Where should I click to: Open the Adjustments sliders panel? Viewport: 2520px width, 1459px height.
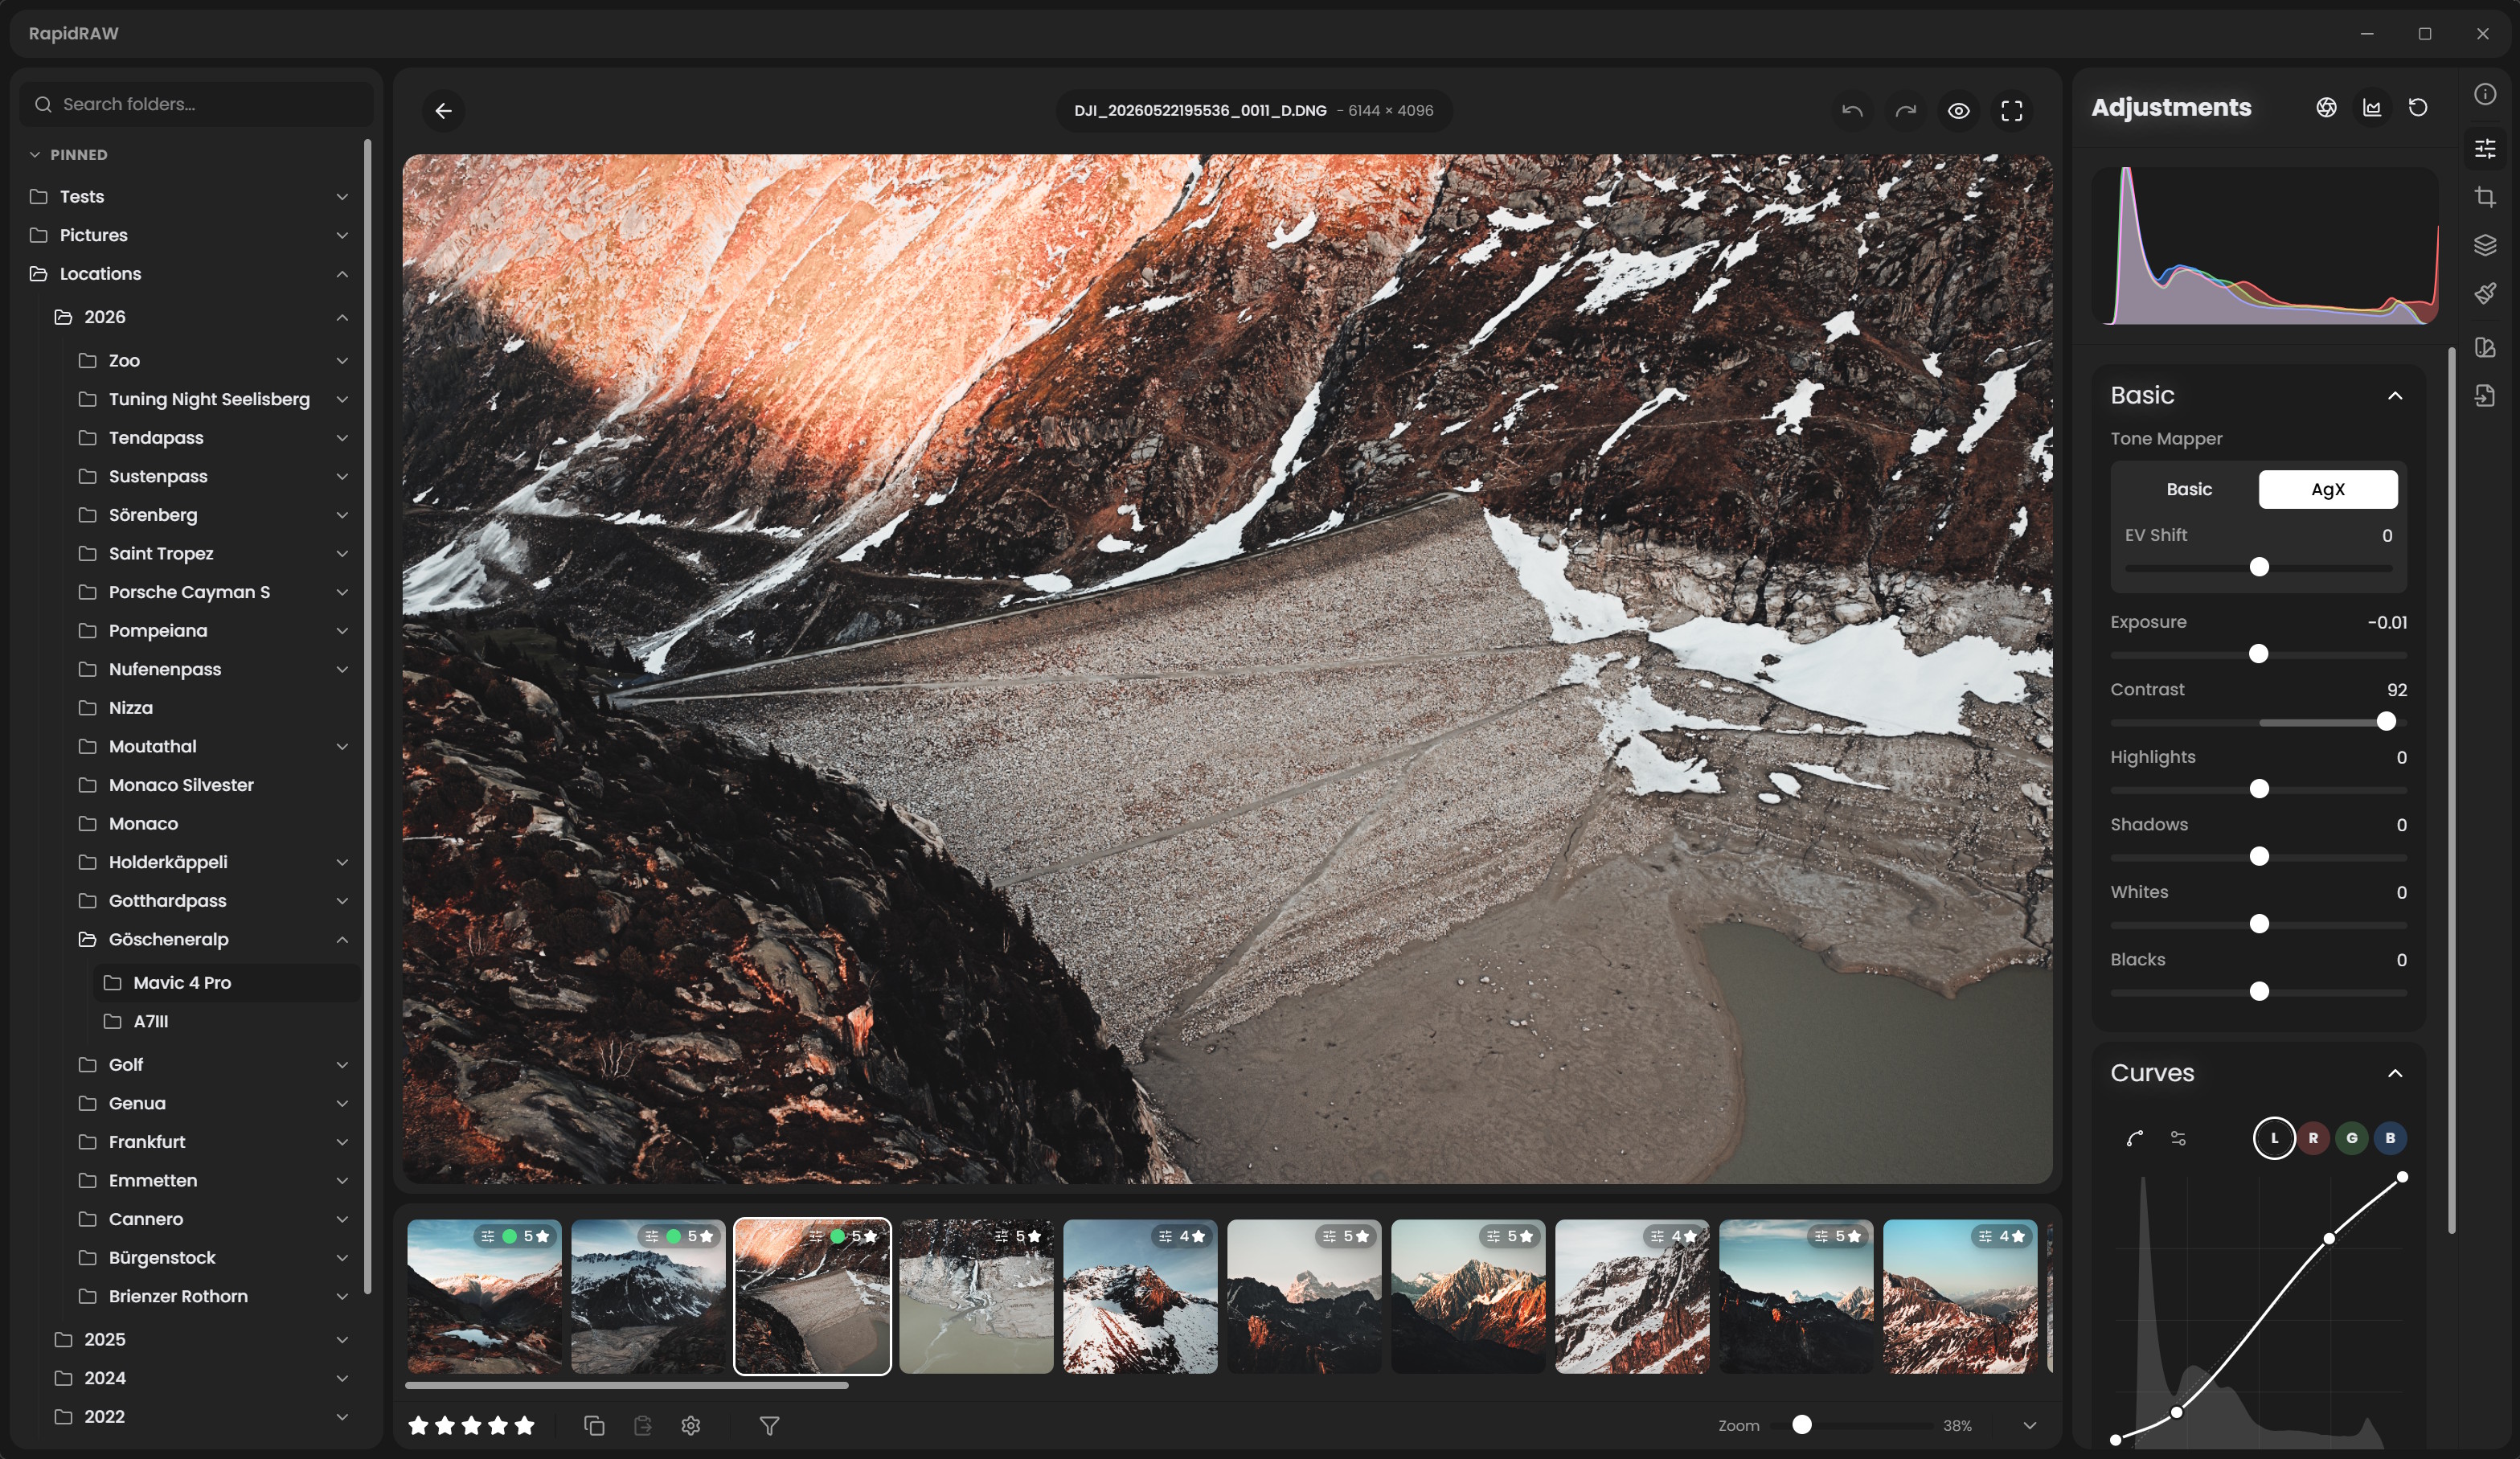pos(2485,148)
